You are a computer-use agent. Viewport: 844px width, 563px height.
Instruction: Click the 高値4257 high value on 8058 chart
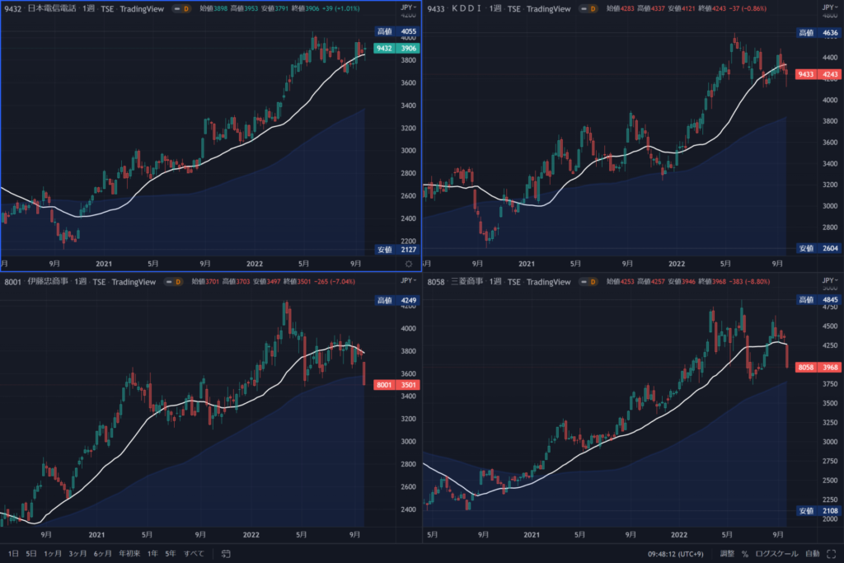[x=651, y=282]
